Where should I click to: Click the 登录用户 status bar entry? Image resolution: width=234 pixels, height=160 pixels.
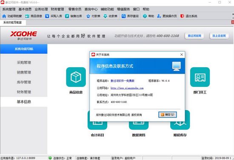click(x=123, y=158)
